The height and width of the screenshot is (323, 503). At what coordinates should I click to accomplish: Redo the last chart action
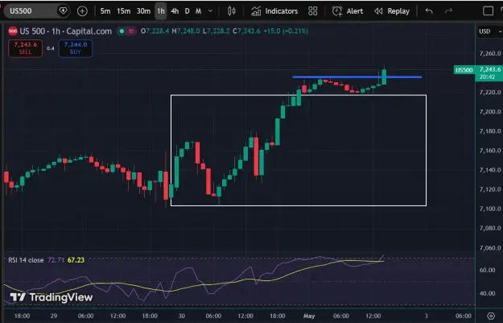click(448, 11)
